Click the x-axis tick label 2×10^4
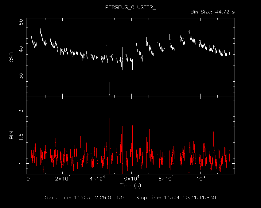This screenshot has height=208, width=261. [x=63, y=178]
